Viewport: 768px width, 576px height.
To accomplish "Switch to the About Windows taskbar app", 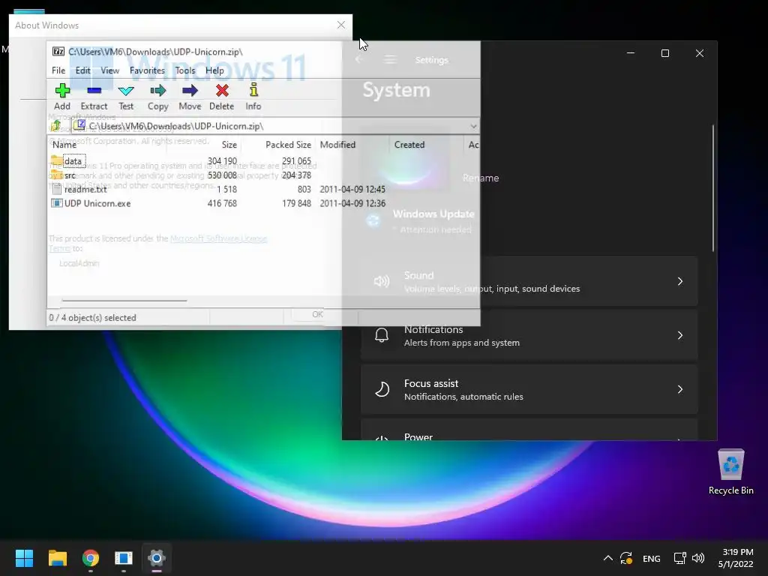I will (124, 558).
